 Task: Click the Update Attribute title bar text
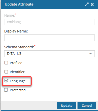pyautogui.click(x=19, y=4)
